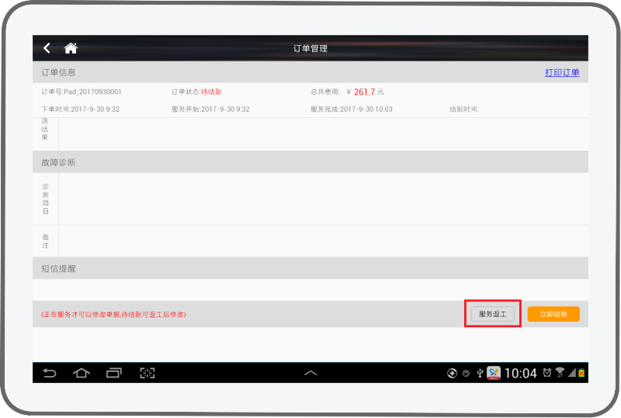Viewport: 621px width, 418px height.
Task: Select the 短信提醒 section header
Action: [x=310, y=269]
